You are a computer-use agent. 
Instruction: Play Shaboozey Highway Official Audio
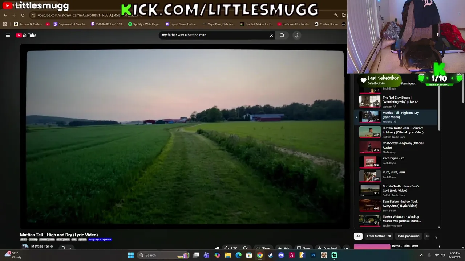(396, 148)
